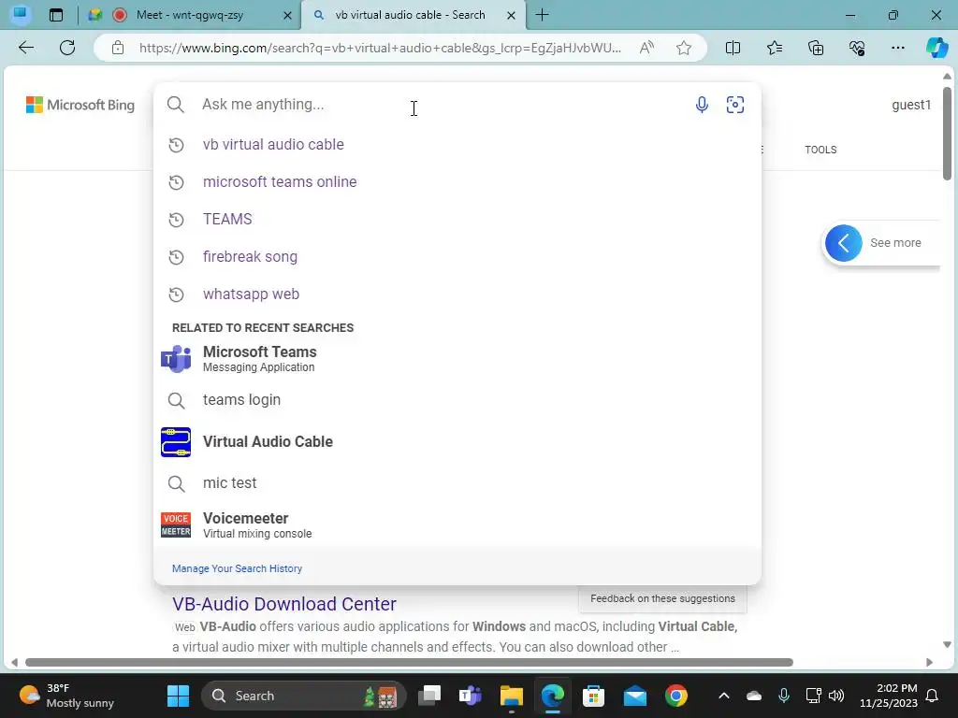Open guest1 account menu
The width and height of the screenshot is (958, 718).
coord(910,105)
